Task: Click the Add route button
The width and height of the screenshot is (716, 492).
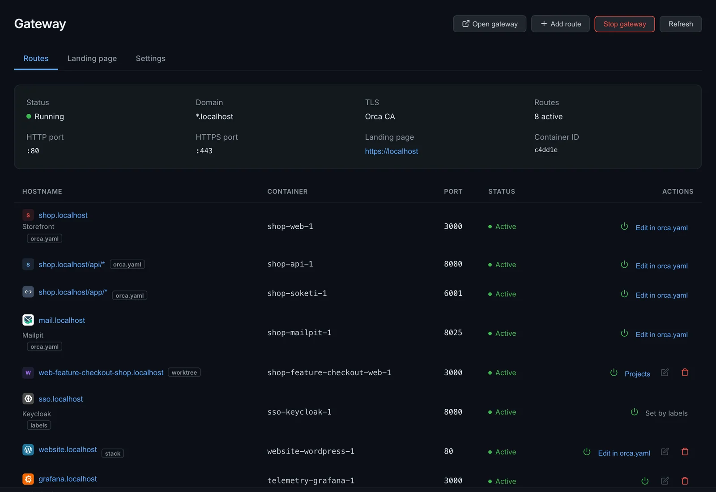Action: pos(560,24)
